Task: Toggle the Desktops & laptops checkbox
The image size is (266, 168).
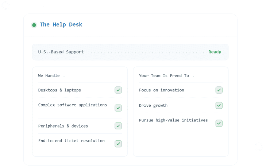Action: [118, 90]
